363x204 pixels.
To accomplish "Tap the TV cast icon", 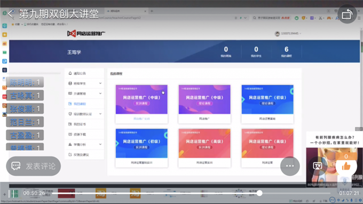I will [318, 166].
